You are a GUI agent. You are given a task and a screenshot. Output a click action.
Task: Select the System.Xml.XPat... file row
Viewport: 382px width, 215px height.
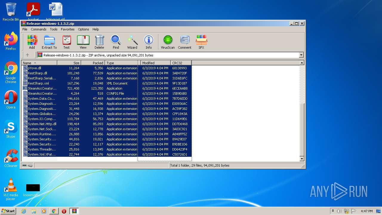tap(107, 154)
